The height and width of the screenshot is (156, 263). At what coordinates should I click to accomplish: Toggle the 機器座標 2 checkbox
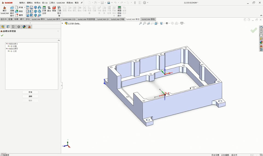7,49
